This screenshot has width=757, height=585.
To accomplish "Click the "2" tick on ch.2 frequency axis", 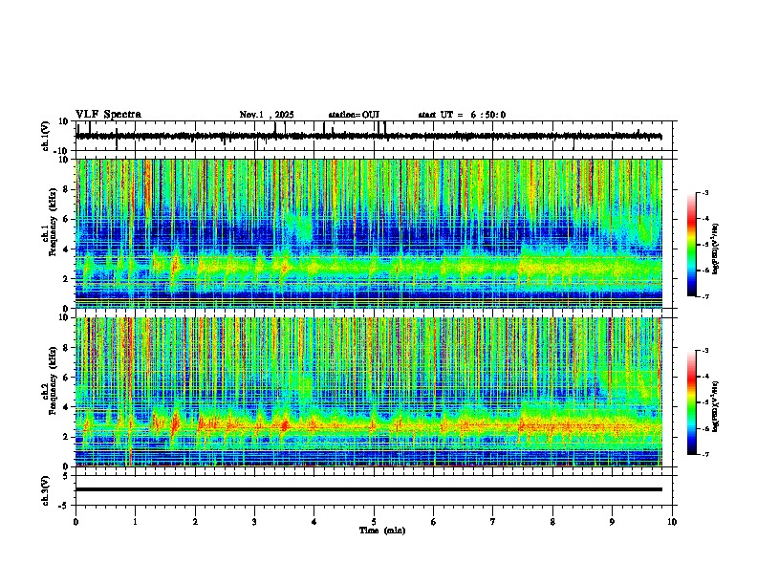I will click(67, 437).
